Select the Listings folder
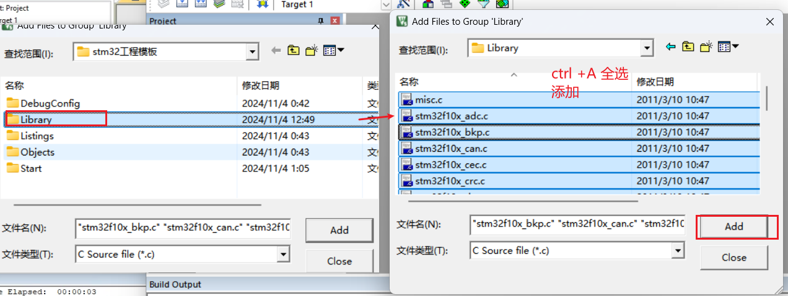 click(30, 136)
